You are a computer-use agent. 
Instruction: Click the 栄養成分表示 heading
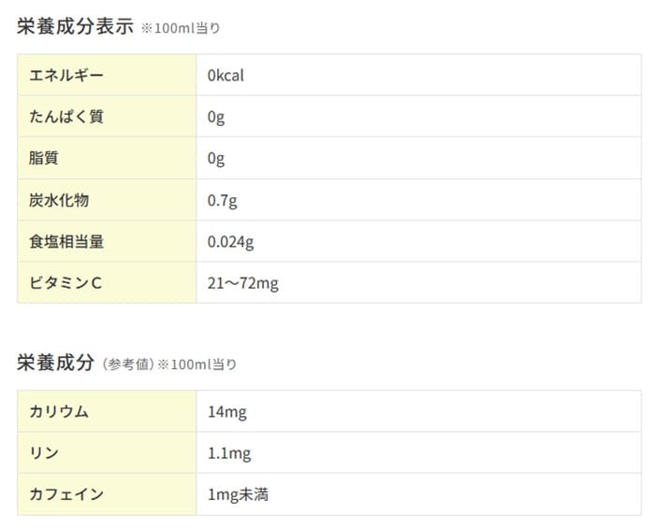point(76,26)
